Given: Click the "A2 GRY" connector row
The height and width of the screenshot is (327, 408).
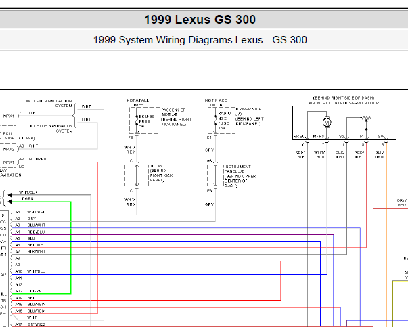Looking at the screenshot, I should point(26,219).
